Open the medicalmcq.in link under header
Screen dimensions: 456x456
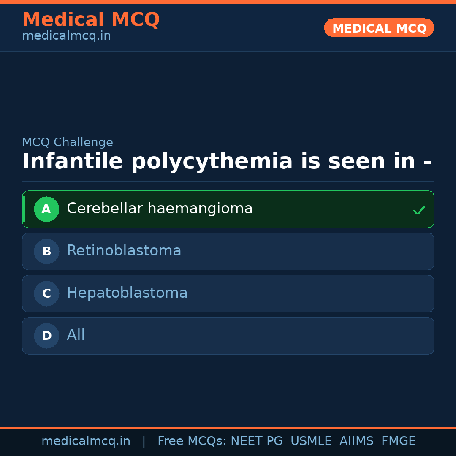click(x=66, y=36)
